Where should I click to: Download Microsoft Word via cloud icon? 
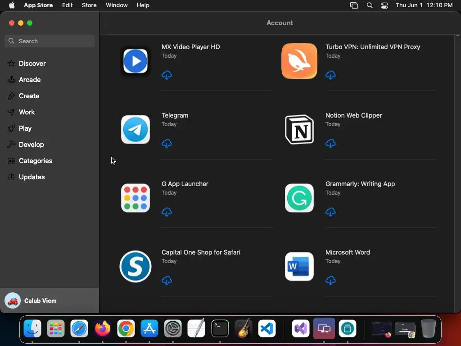pyautogui.click(x=330, y=280)
